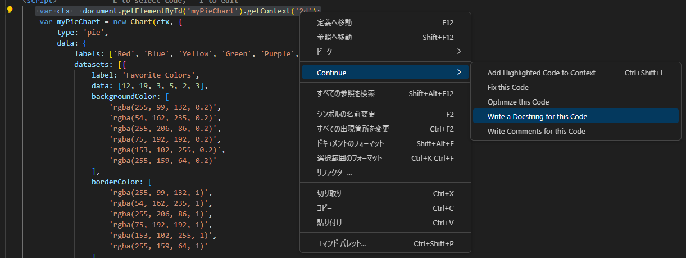Image resolution: width=686 pixels, height=258 pixels.
Task: Click the text "type: 'pie'," in code
Action: coord(83,32)
